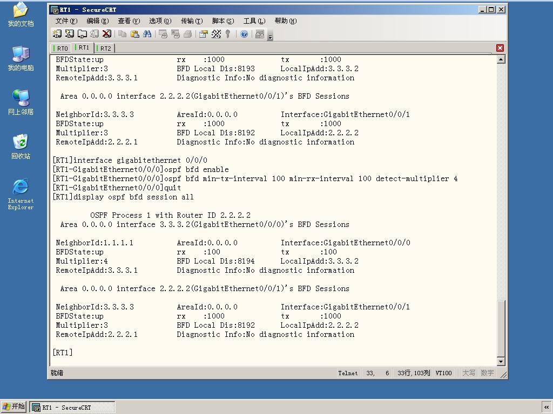Screen dimensions: 553x414
Task: Click '[RT1-GigabitEthernet0/0/0]quit' line
Action: [x=117, y=188]
